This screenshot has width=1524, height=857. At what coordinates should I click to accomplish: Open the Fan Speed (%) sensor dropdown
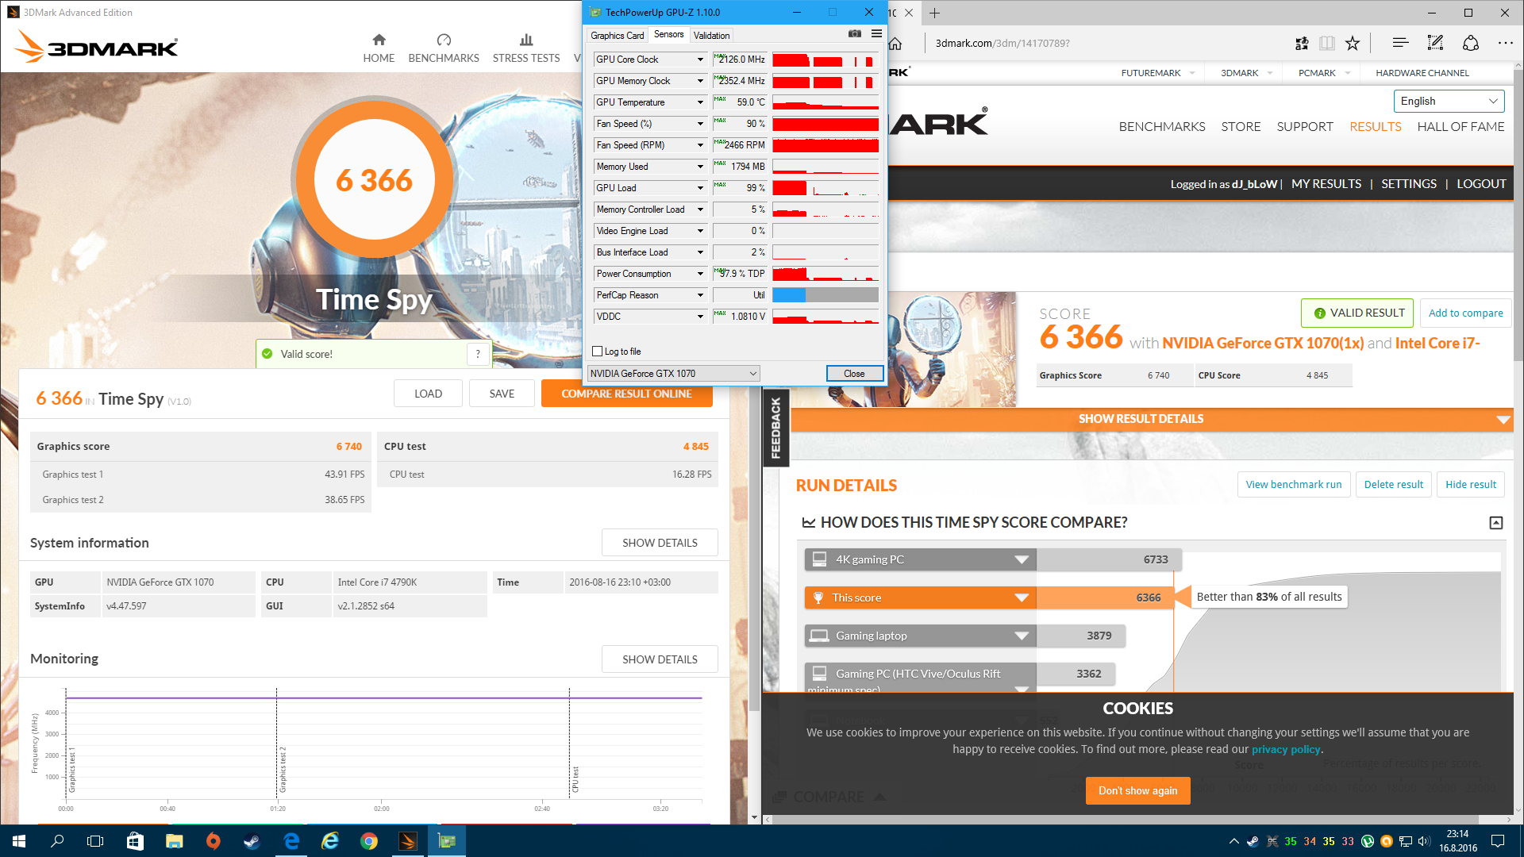(x=700, y=124)
